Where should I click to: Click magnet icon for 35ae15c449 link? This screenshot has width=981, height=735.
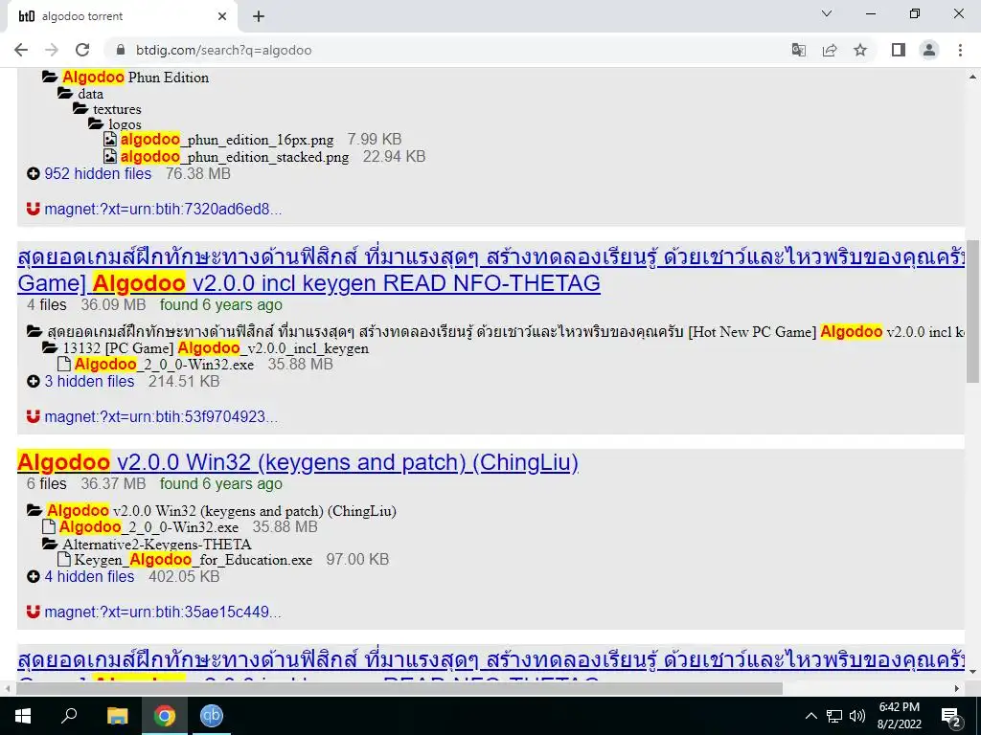34,612
